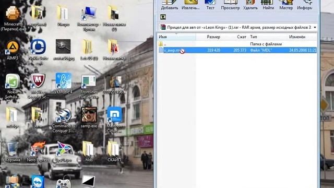Click the Информ (Info) toolbar icon
This screenshot has height=188, width=334.
pyautogui.click(x=305, y=5)
